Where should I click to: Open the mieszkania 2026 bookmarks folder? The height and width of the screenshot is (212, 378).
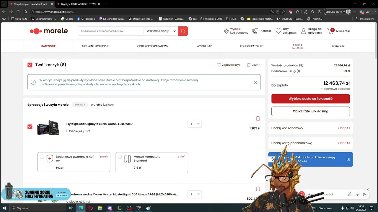coord(211,19)
